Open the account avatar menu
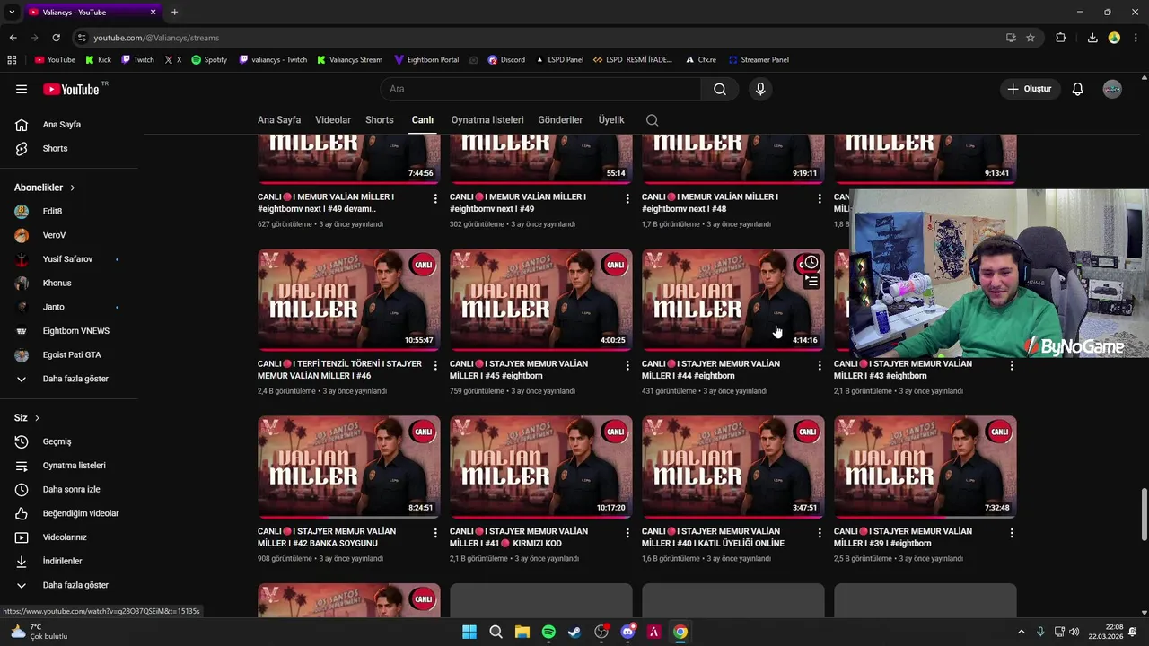 click(1112, 89)
